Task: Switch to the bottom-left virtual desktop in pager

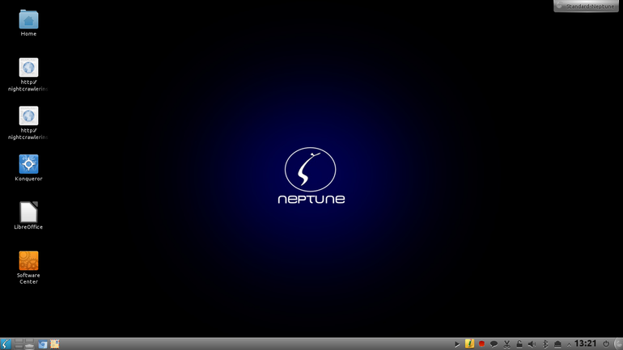Action: pos(19,347)
